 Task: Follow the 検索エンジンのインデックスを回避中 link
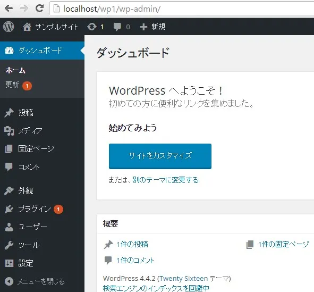tap(156, 288)
